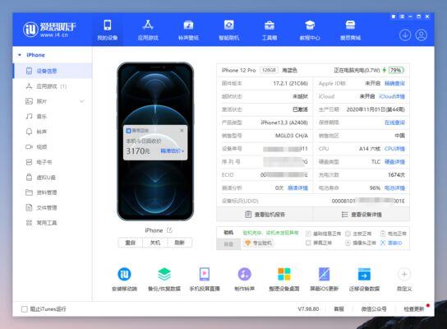Click the 面容ID status link
This screenshot has width=447, height=329.
pos(391,243)
